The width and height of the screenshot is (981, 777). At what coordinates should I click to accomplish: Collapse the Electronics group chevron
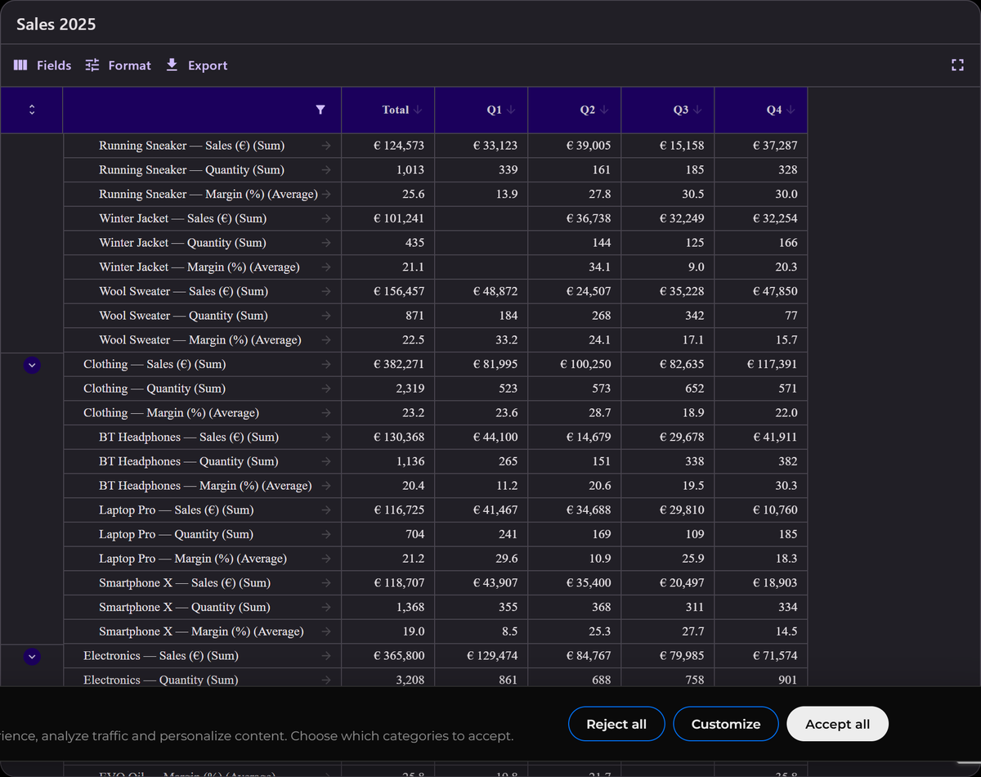pos(32,656)
